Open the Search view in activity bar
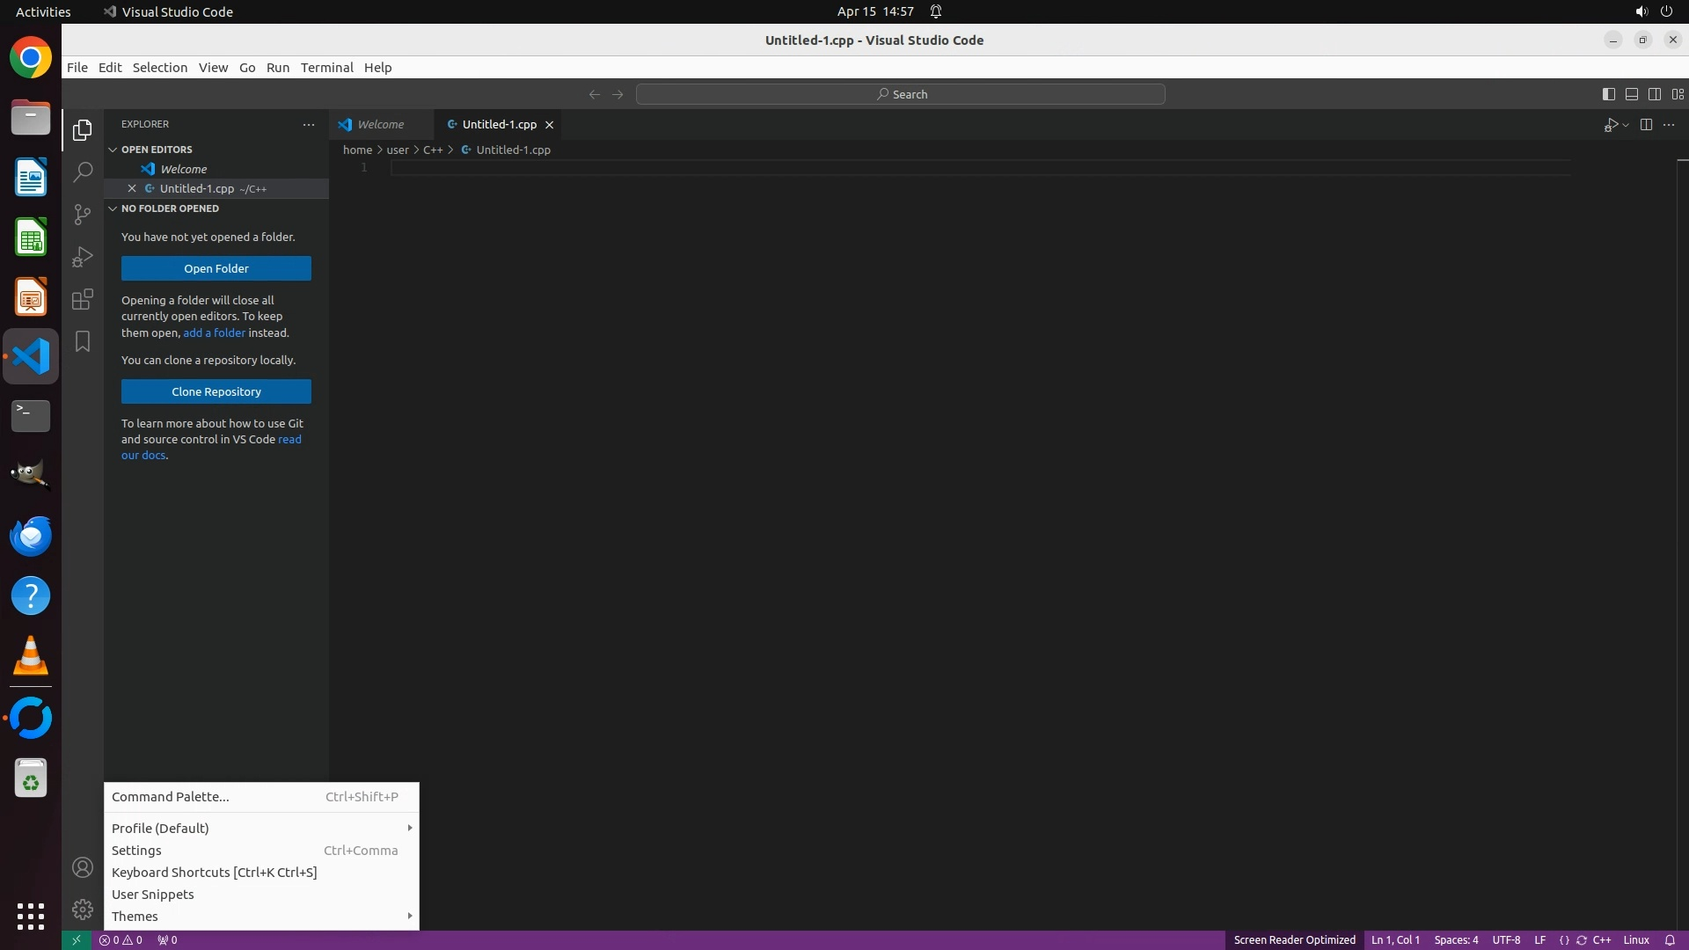The height and width of the screenshot is (950, 1689). click(x=83, y=172)
